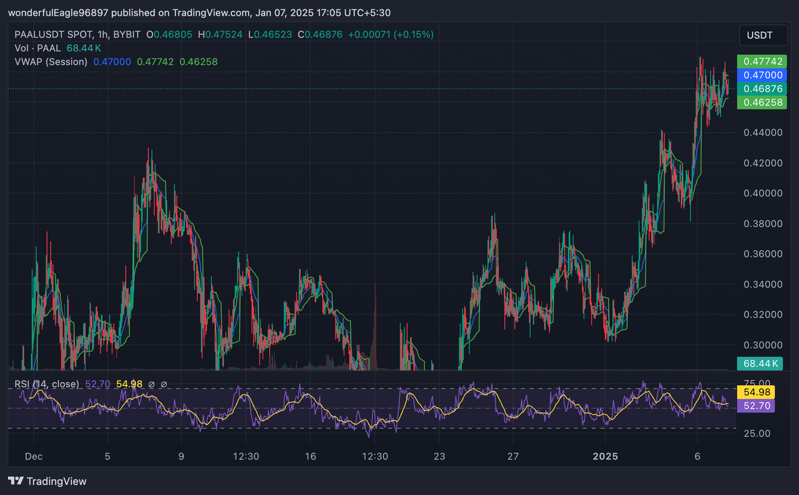Toggle the Vol · PAAL indicator
The image size is (799, 495).
coord(36,48)
